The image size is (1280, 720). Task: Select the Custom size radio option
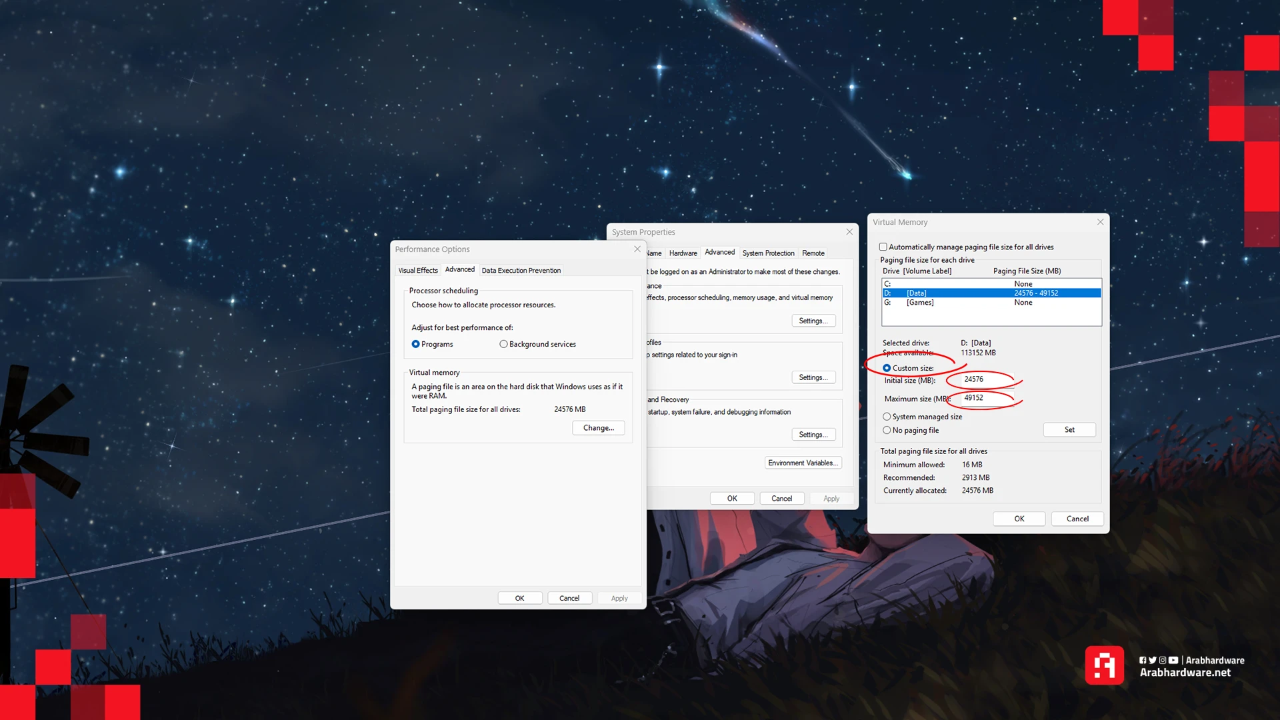tap(887, 368)
